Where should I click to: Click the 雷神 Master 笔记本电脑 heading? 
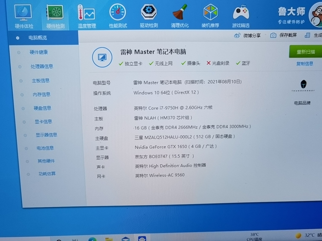tap(153, 52)
